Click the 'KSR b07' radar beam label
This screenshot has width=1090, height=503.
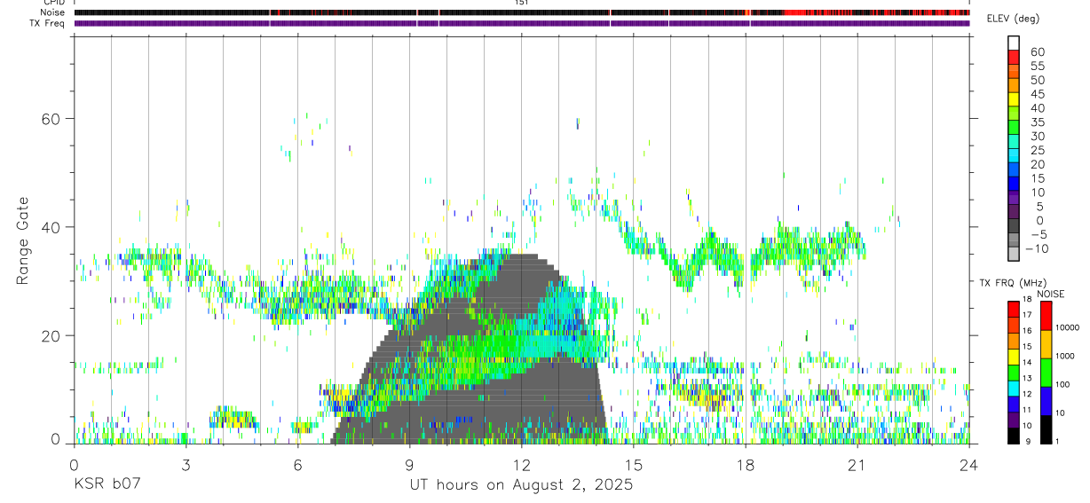[107, 485]
